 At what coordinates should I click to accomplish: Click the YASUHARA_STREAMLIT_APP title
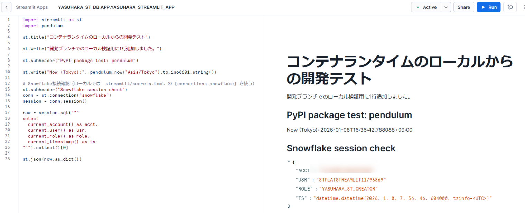[x=116, y=7]
